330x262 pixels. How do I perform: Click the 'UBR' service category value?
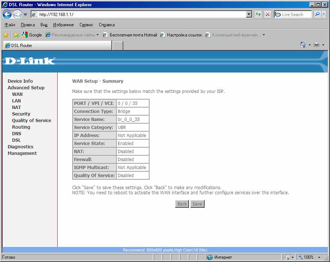pos(122,127)
